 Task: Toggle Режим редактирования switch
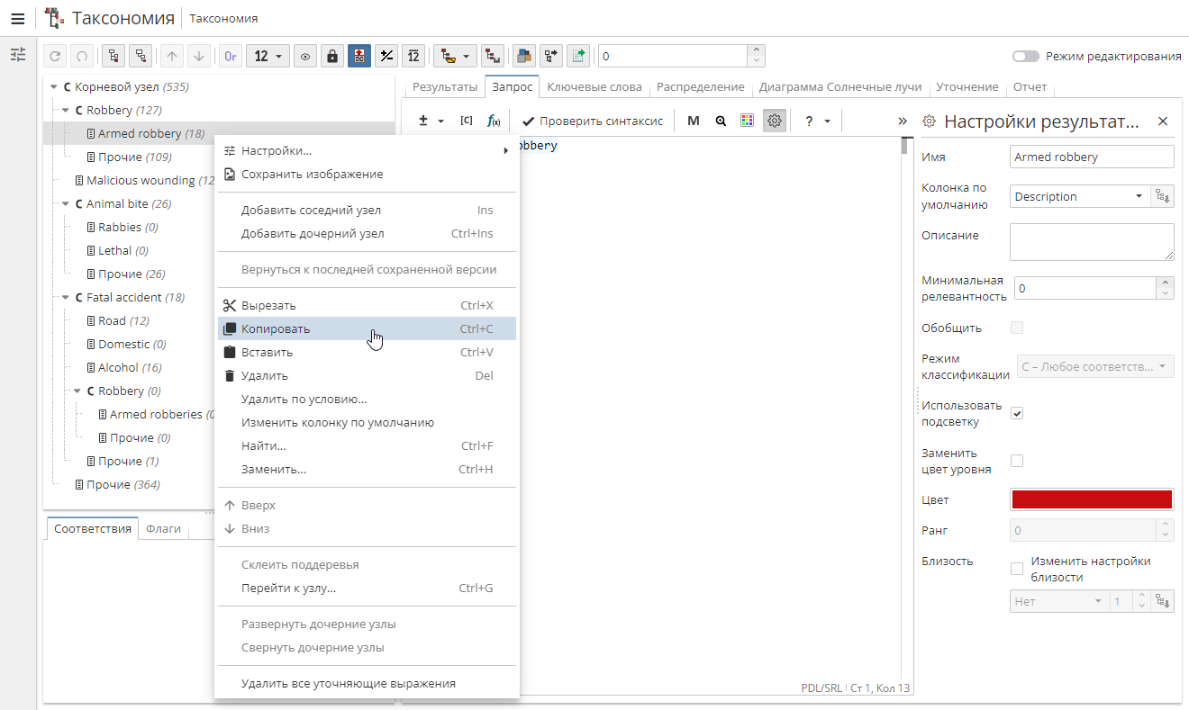click(x=1025, y=56)
